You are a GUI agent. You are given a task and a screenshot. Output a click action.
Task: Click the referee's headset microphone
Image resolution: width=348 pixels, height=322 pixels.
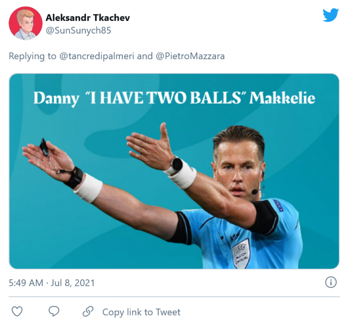[256, 191]
